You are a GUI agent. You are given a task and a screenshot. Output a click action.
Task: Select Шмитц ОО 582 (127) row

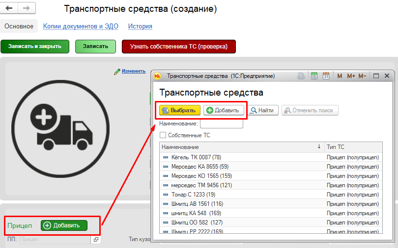click(x=271, y=223)
